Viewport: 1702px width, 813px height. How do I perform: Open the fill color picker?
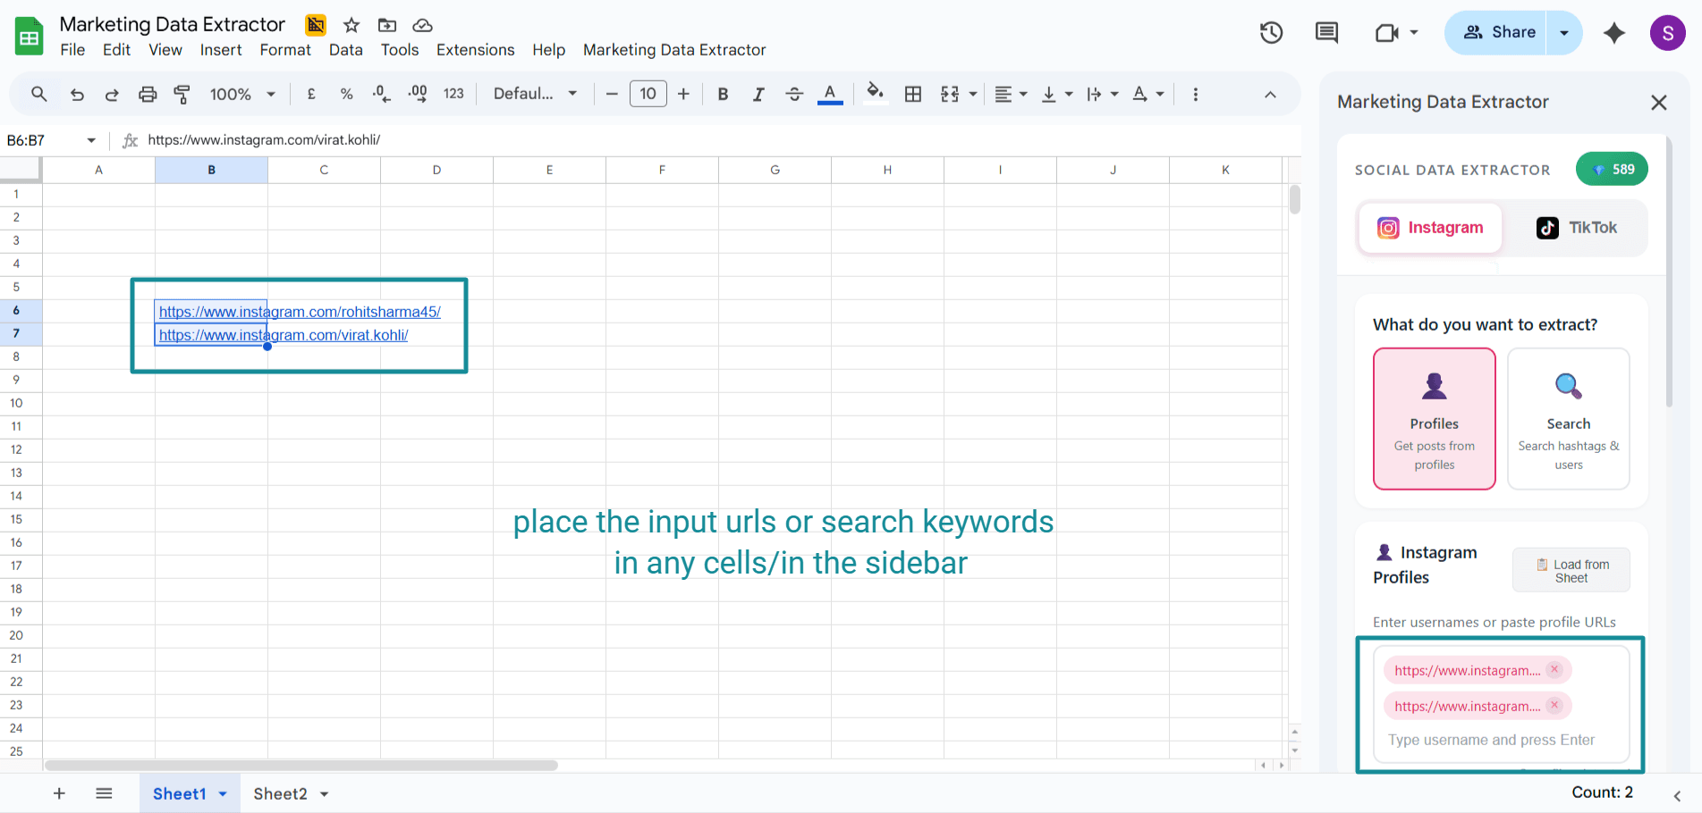(875, 94)
